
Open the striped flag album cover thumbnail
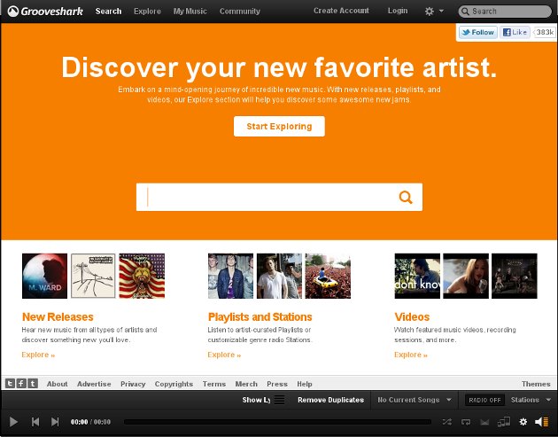pyautogui.click(x=142, y=276)
